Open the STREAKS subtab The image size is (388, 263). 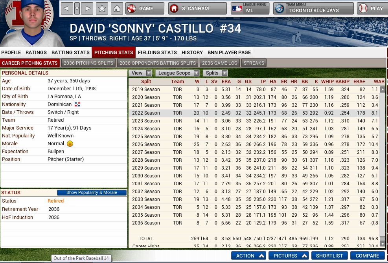click(254, 63)
